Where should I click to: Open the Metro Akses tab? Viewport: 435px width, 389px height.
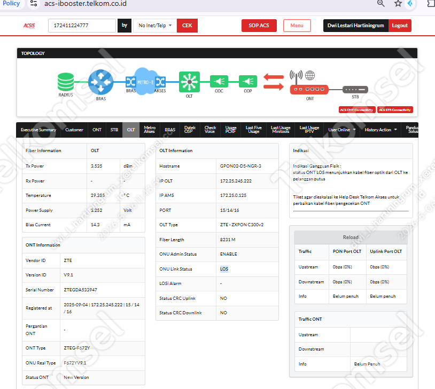pyautogui.click(x=150, y=130)
